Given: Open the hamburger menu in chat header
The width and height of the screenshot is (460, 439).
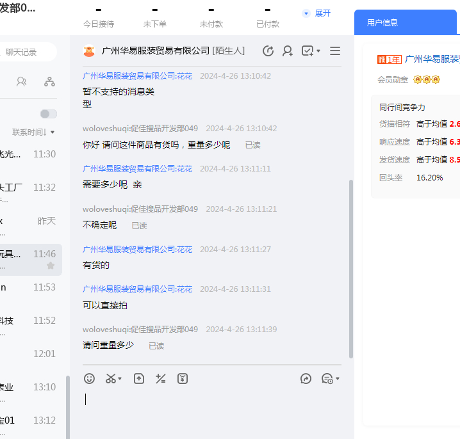Looking at the screenshot, I should point(334,51).
